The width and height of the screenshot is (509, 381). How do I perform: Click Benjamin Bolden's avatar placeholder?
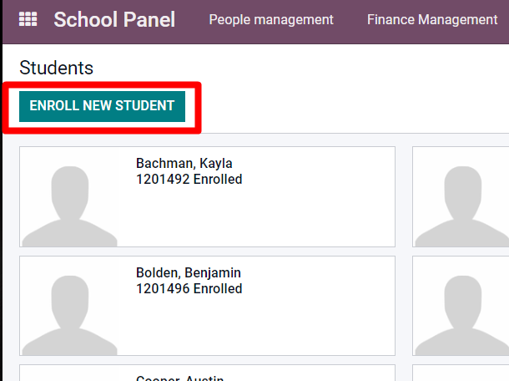pos(69,315)
